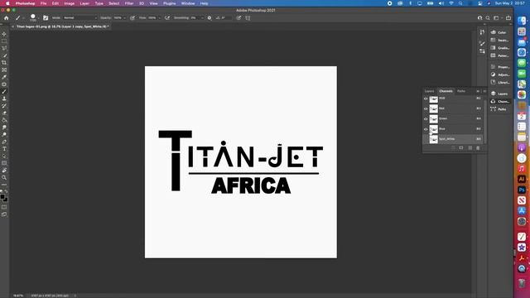Open the Properties panel
Viewport: 530px width, 298px height.
(499, 67)
